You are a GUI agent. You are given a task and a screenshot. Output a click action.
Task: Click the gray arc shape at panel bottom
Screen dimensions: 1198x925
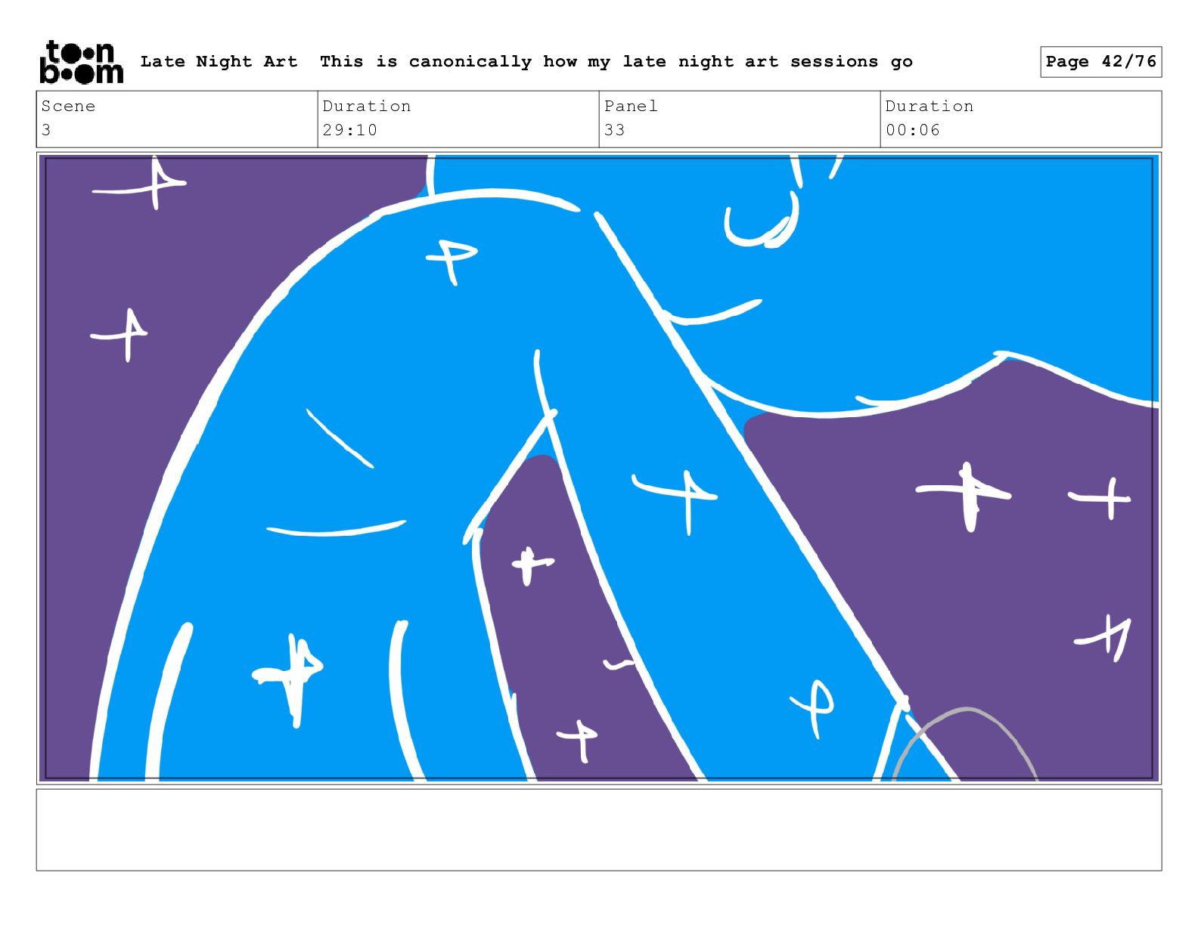click(965, 743)
